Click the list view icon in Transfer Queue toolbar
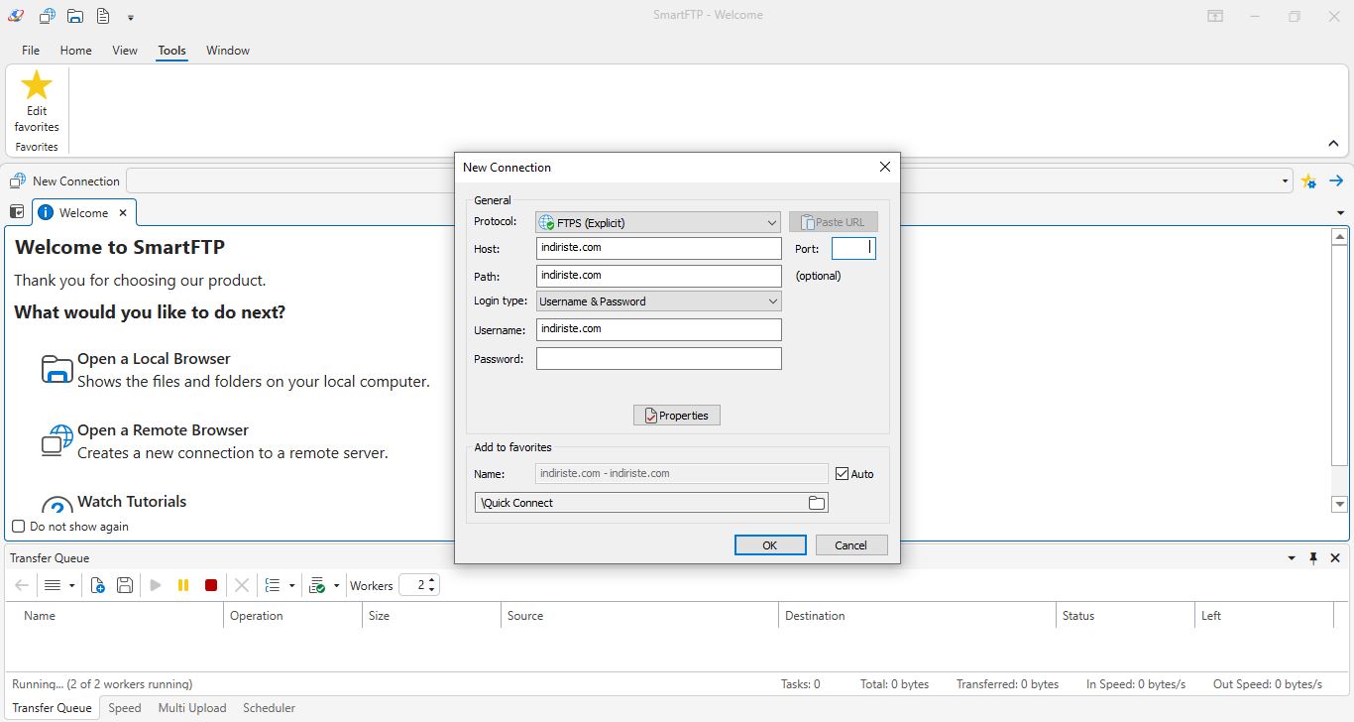Screen dimensions: 1354x722 53,585
